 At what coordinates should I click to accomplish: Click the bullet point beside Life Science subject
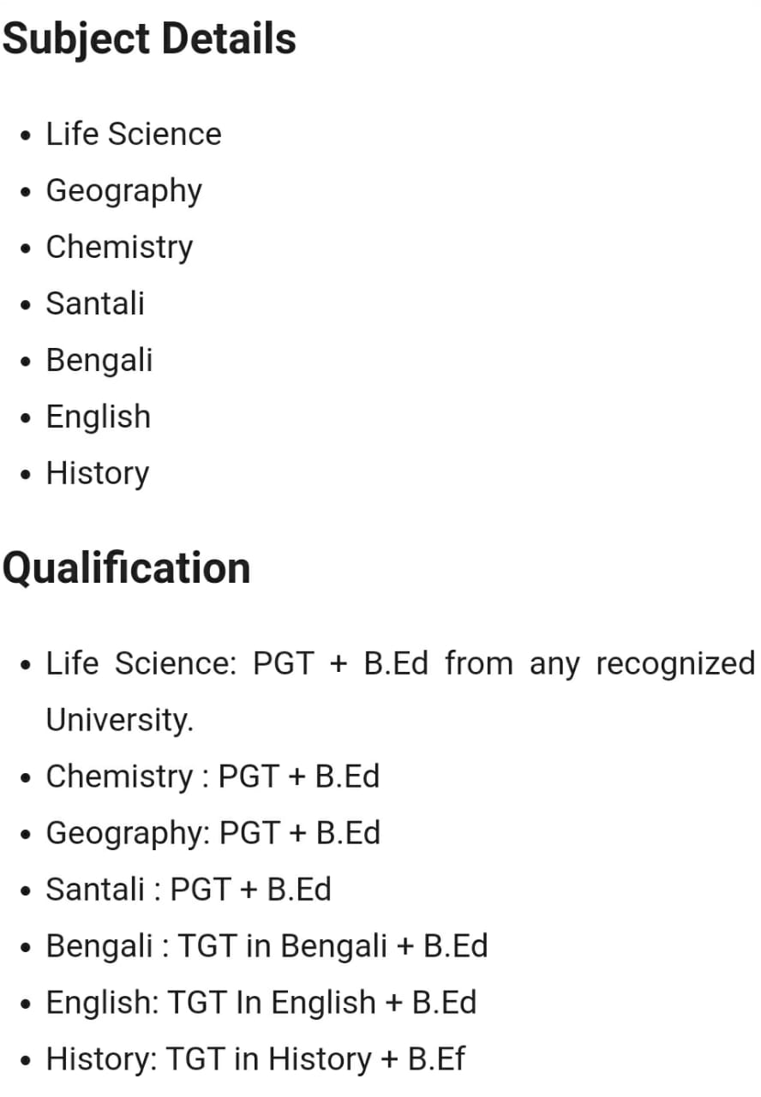[x=30, y=135]
